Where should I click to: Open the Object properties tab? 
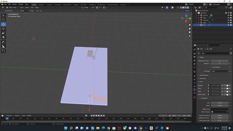195,76
